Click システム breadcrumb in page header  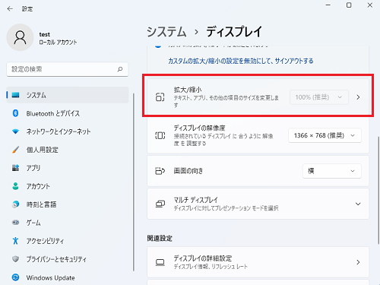[166, 32]
